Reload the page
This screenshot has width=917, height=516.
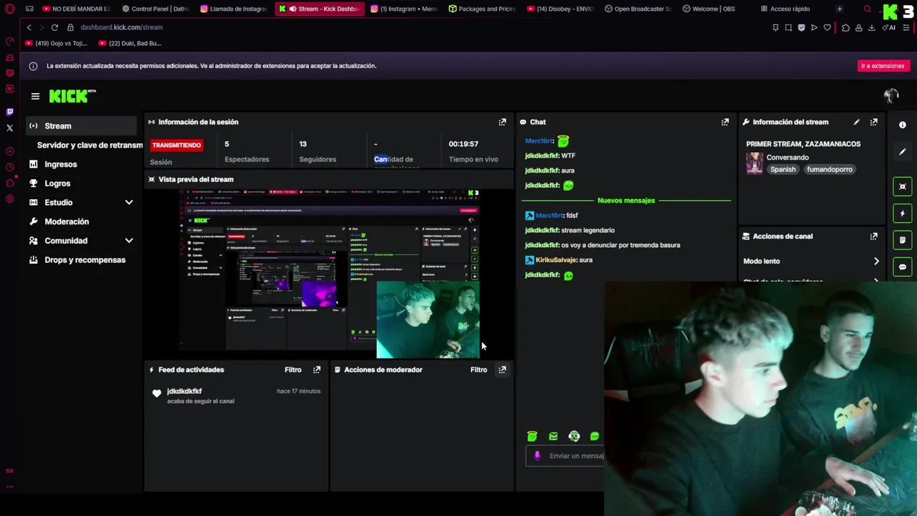pos(54,27)
